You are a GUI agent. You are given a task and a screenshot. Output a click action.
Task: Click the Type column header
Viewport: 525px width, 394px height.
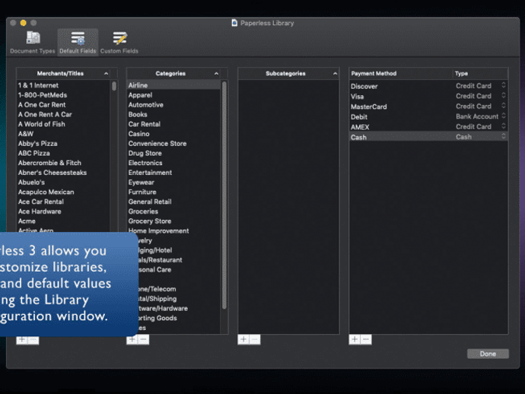tap(480, 73)
